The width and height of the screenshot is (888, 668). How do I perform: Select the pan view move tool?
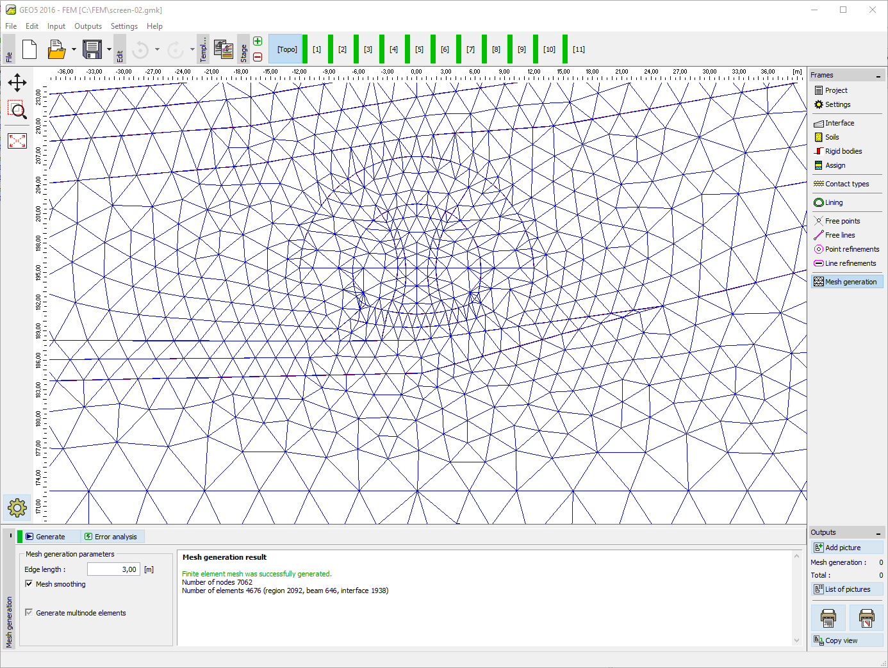[17, 83]
